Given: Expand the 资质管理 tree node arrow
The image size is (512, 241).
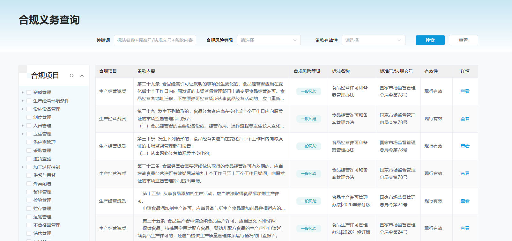Looking at the screenshot, I should [23, 92].
